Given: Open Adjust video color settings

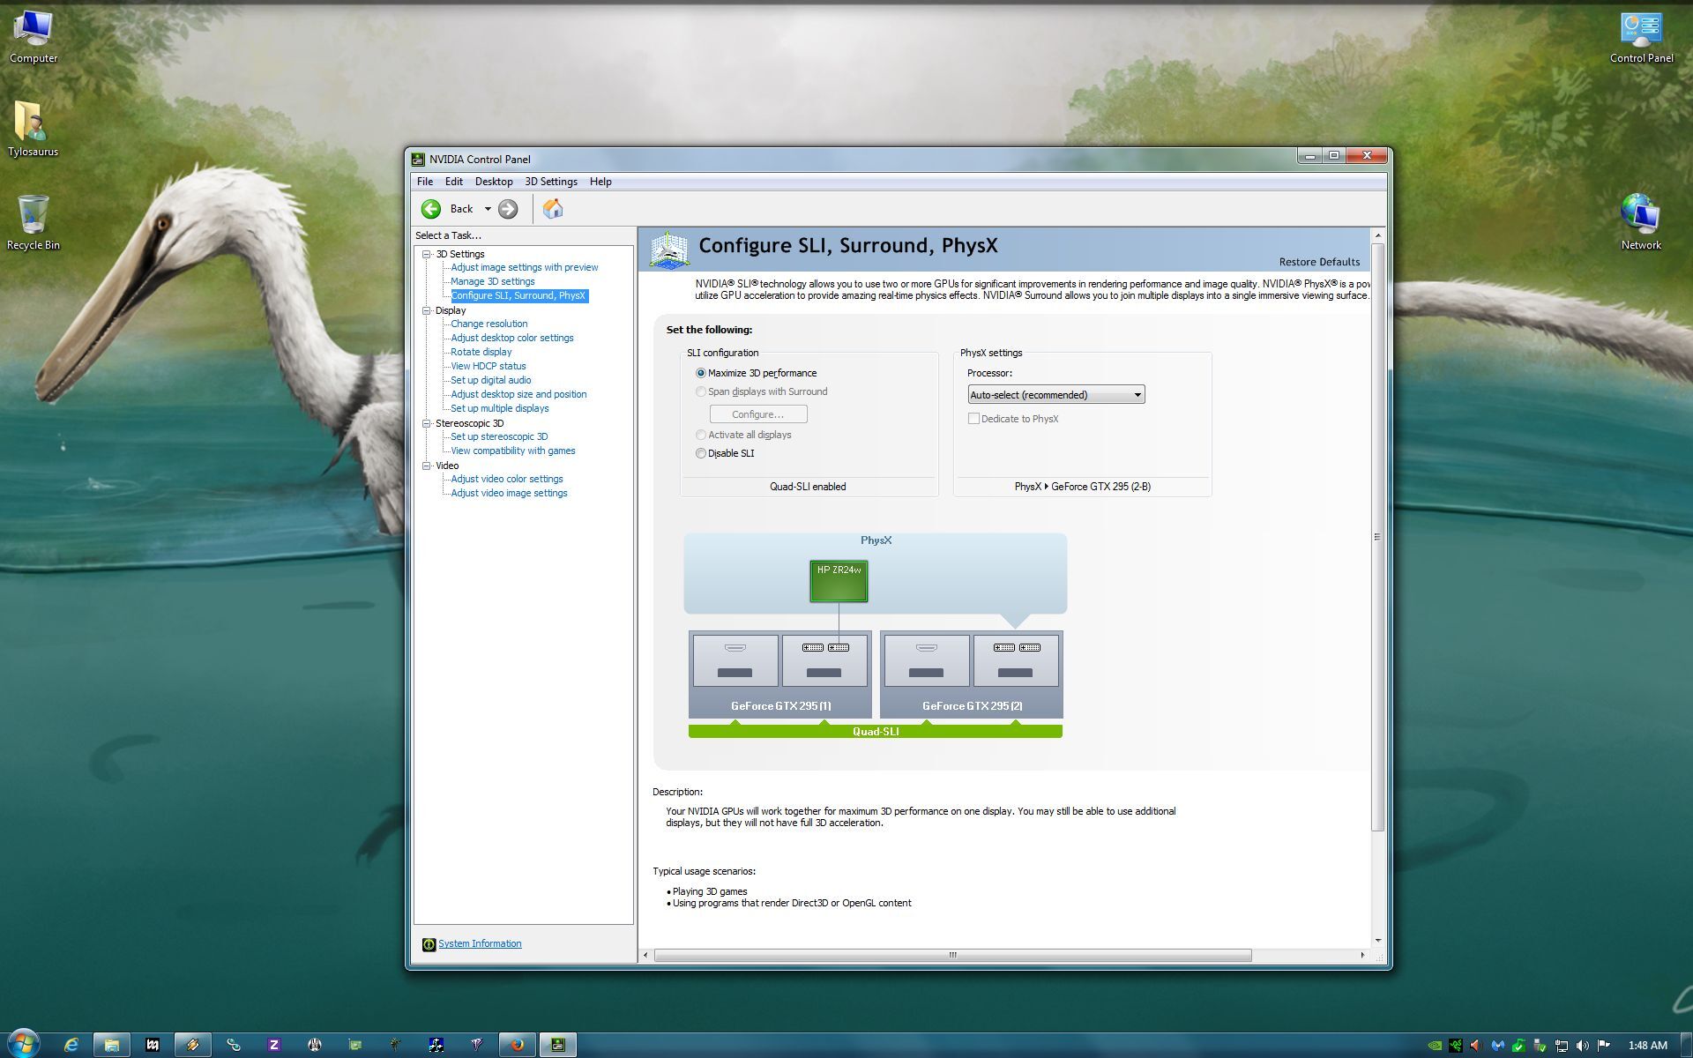Looking at the screenshot, I should click(x=506, y=479).
